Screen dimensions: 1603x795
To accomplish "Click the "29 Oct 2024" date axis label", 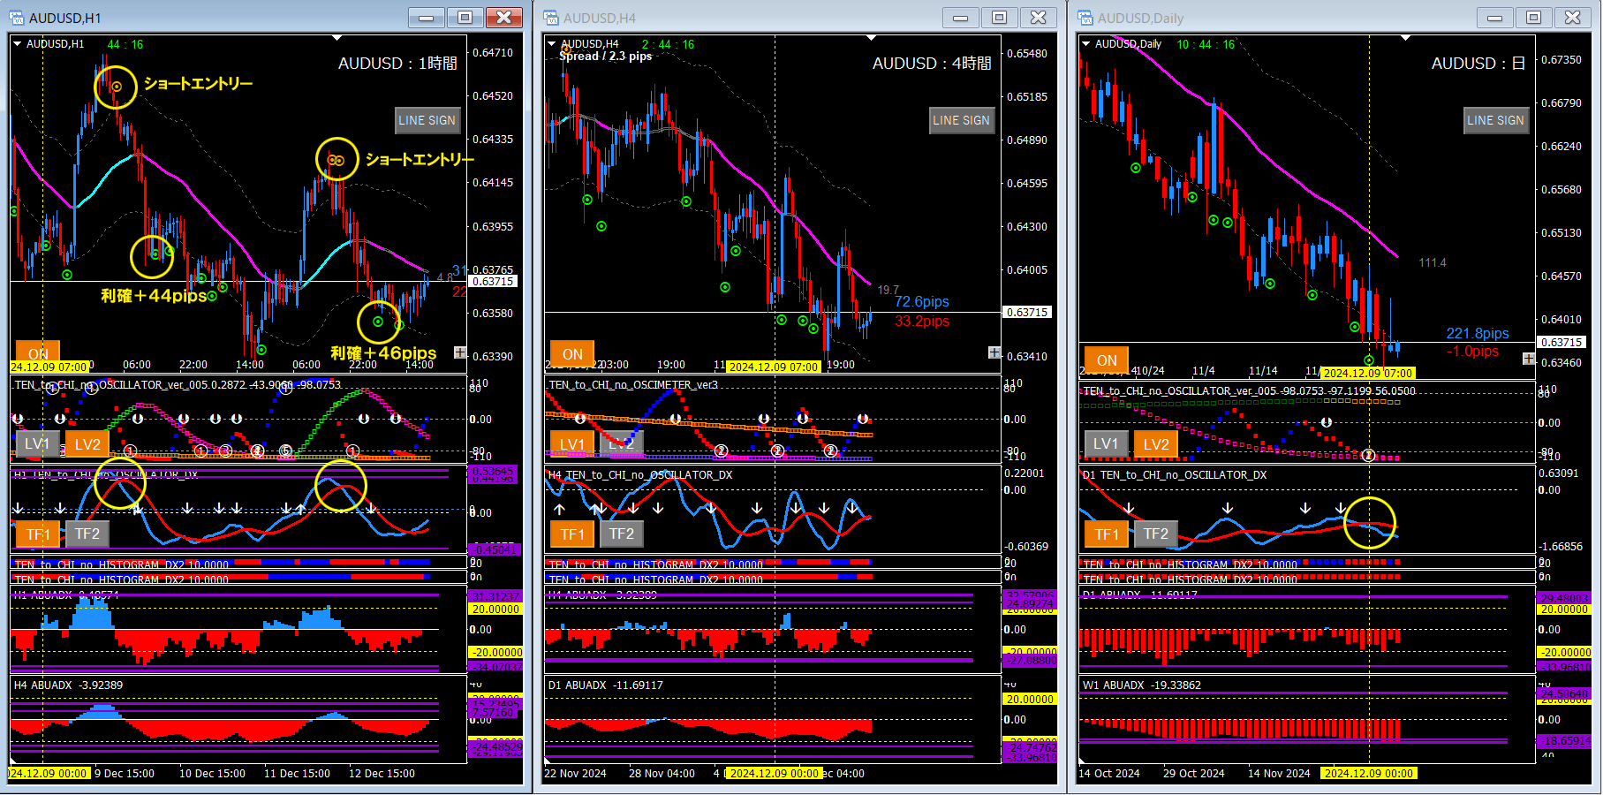I will (x=1194, y=774).
